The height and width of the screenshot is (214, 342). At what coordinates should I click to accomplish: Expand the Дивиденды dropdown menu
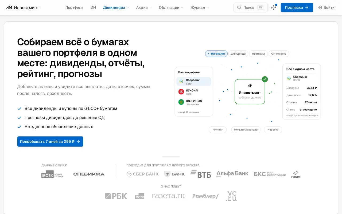point(116,7)
